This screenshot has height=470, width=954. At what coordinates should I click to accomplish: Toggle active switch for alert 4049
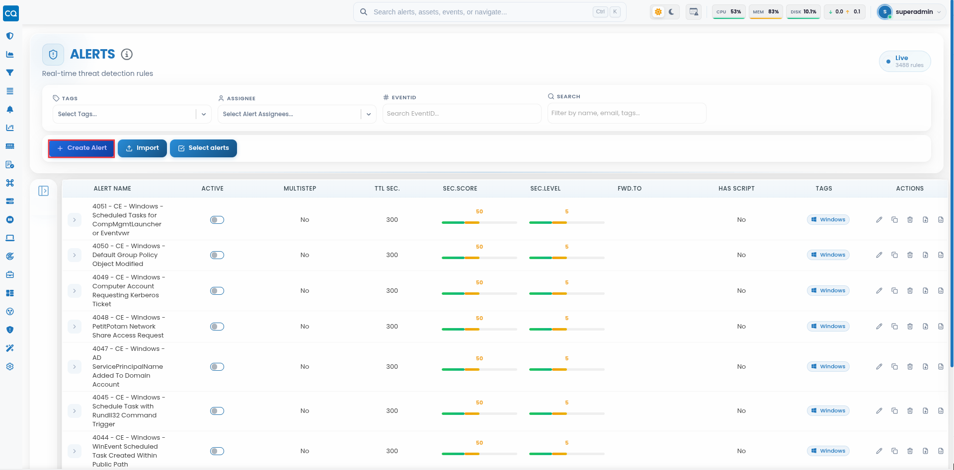217,291
